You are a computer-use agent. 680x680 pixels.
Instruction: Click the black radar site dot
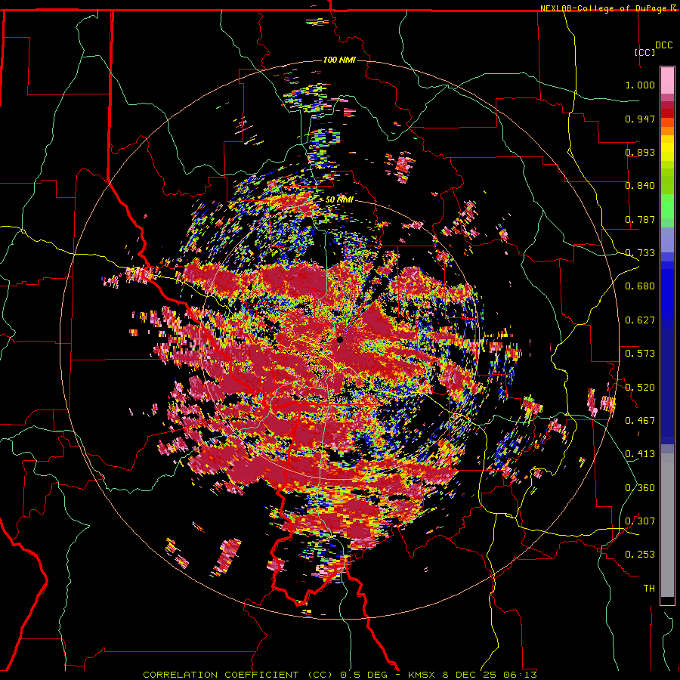click(340, 339)
